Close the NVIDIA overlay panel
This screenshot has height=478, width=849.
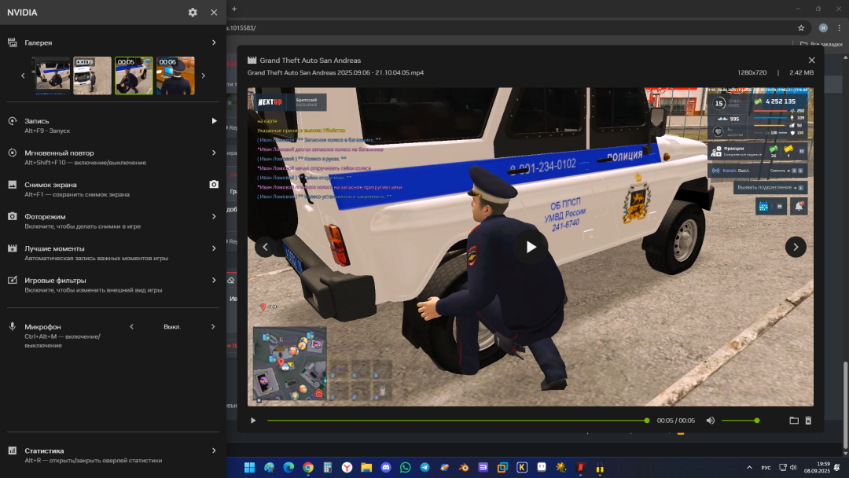(214, 12)
